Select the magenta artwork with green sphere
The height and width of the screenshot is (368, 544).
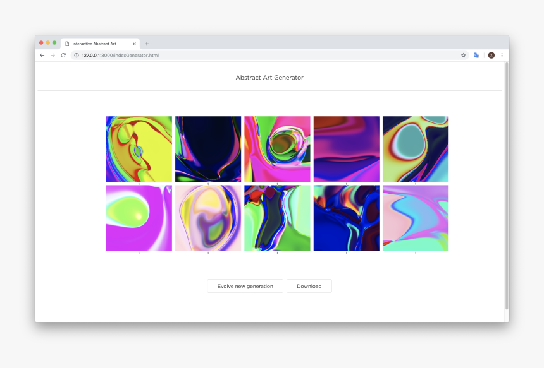(139, 218)
